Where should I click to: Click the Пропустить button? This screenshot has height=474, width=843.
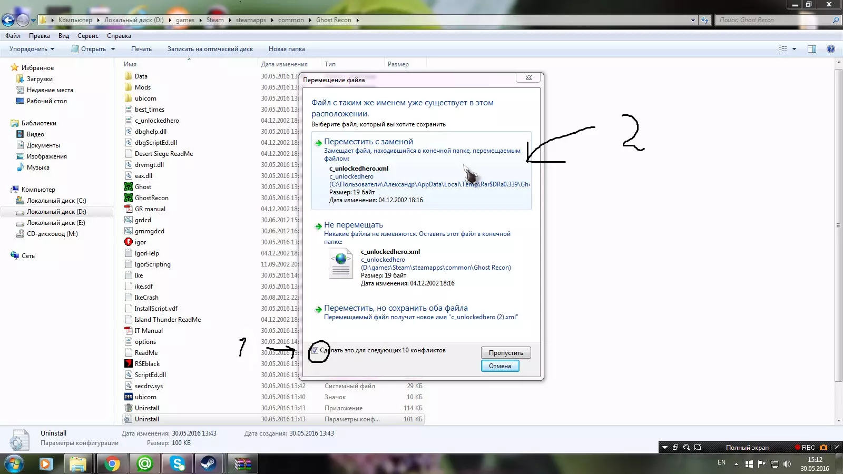[x=506, y=353]
